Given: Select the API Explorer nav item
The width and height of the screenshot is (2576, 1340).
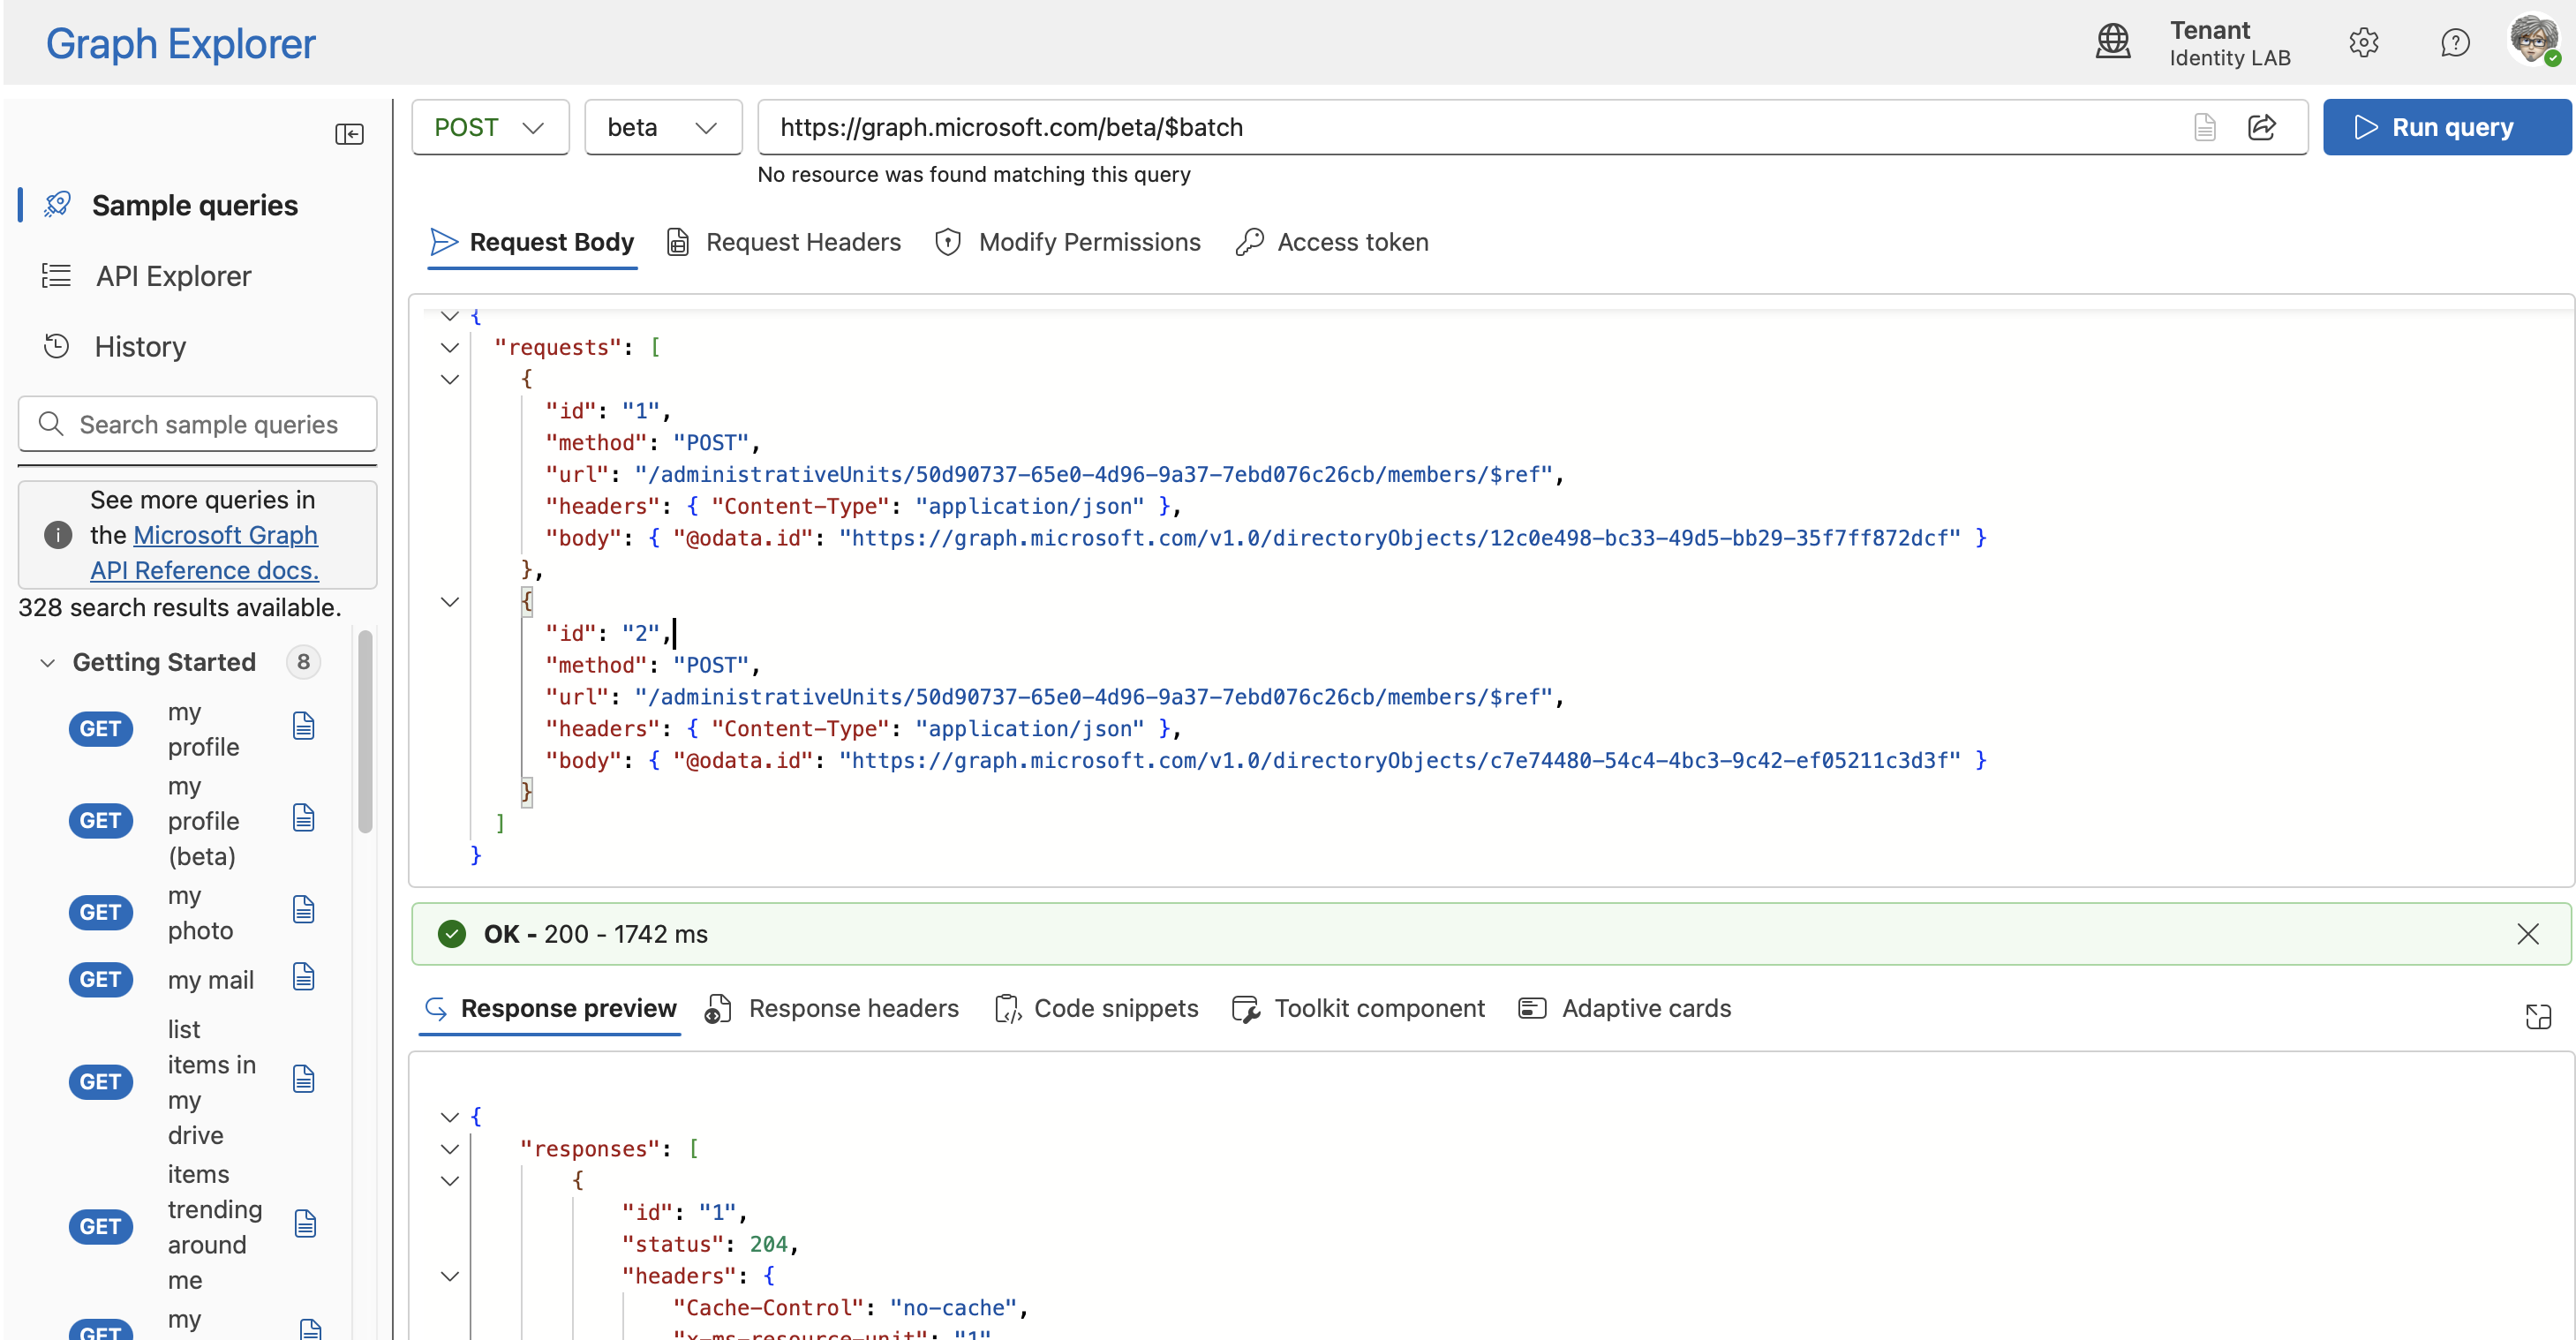Looking at the screenshot, I should pos(173,276).
